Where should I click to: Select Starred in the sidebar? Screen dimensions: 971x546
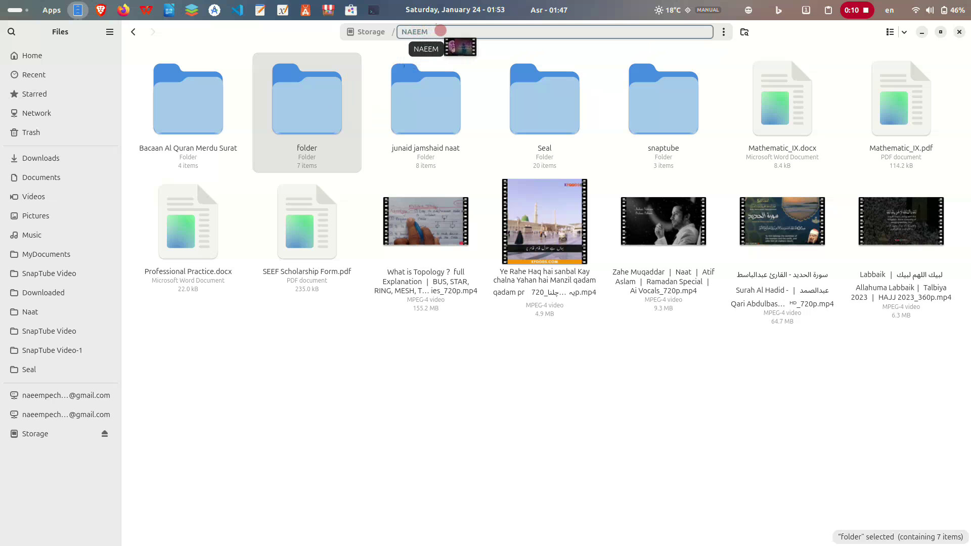pyautogui.click(x=34, y=94)
